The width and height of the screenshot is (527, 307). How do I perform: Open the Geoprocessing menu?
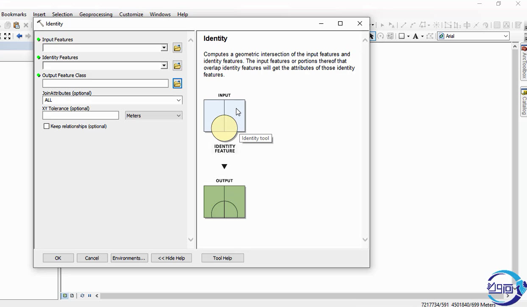[x=96, y=14]
